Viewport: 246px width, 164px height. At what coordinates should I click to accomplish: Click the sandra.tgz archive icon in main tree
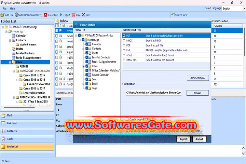tap(10, 31)
